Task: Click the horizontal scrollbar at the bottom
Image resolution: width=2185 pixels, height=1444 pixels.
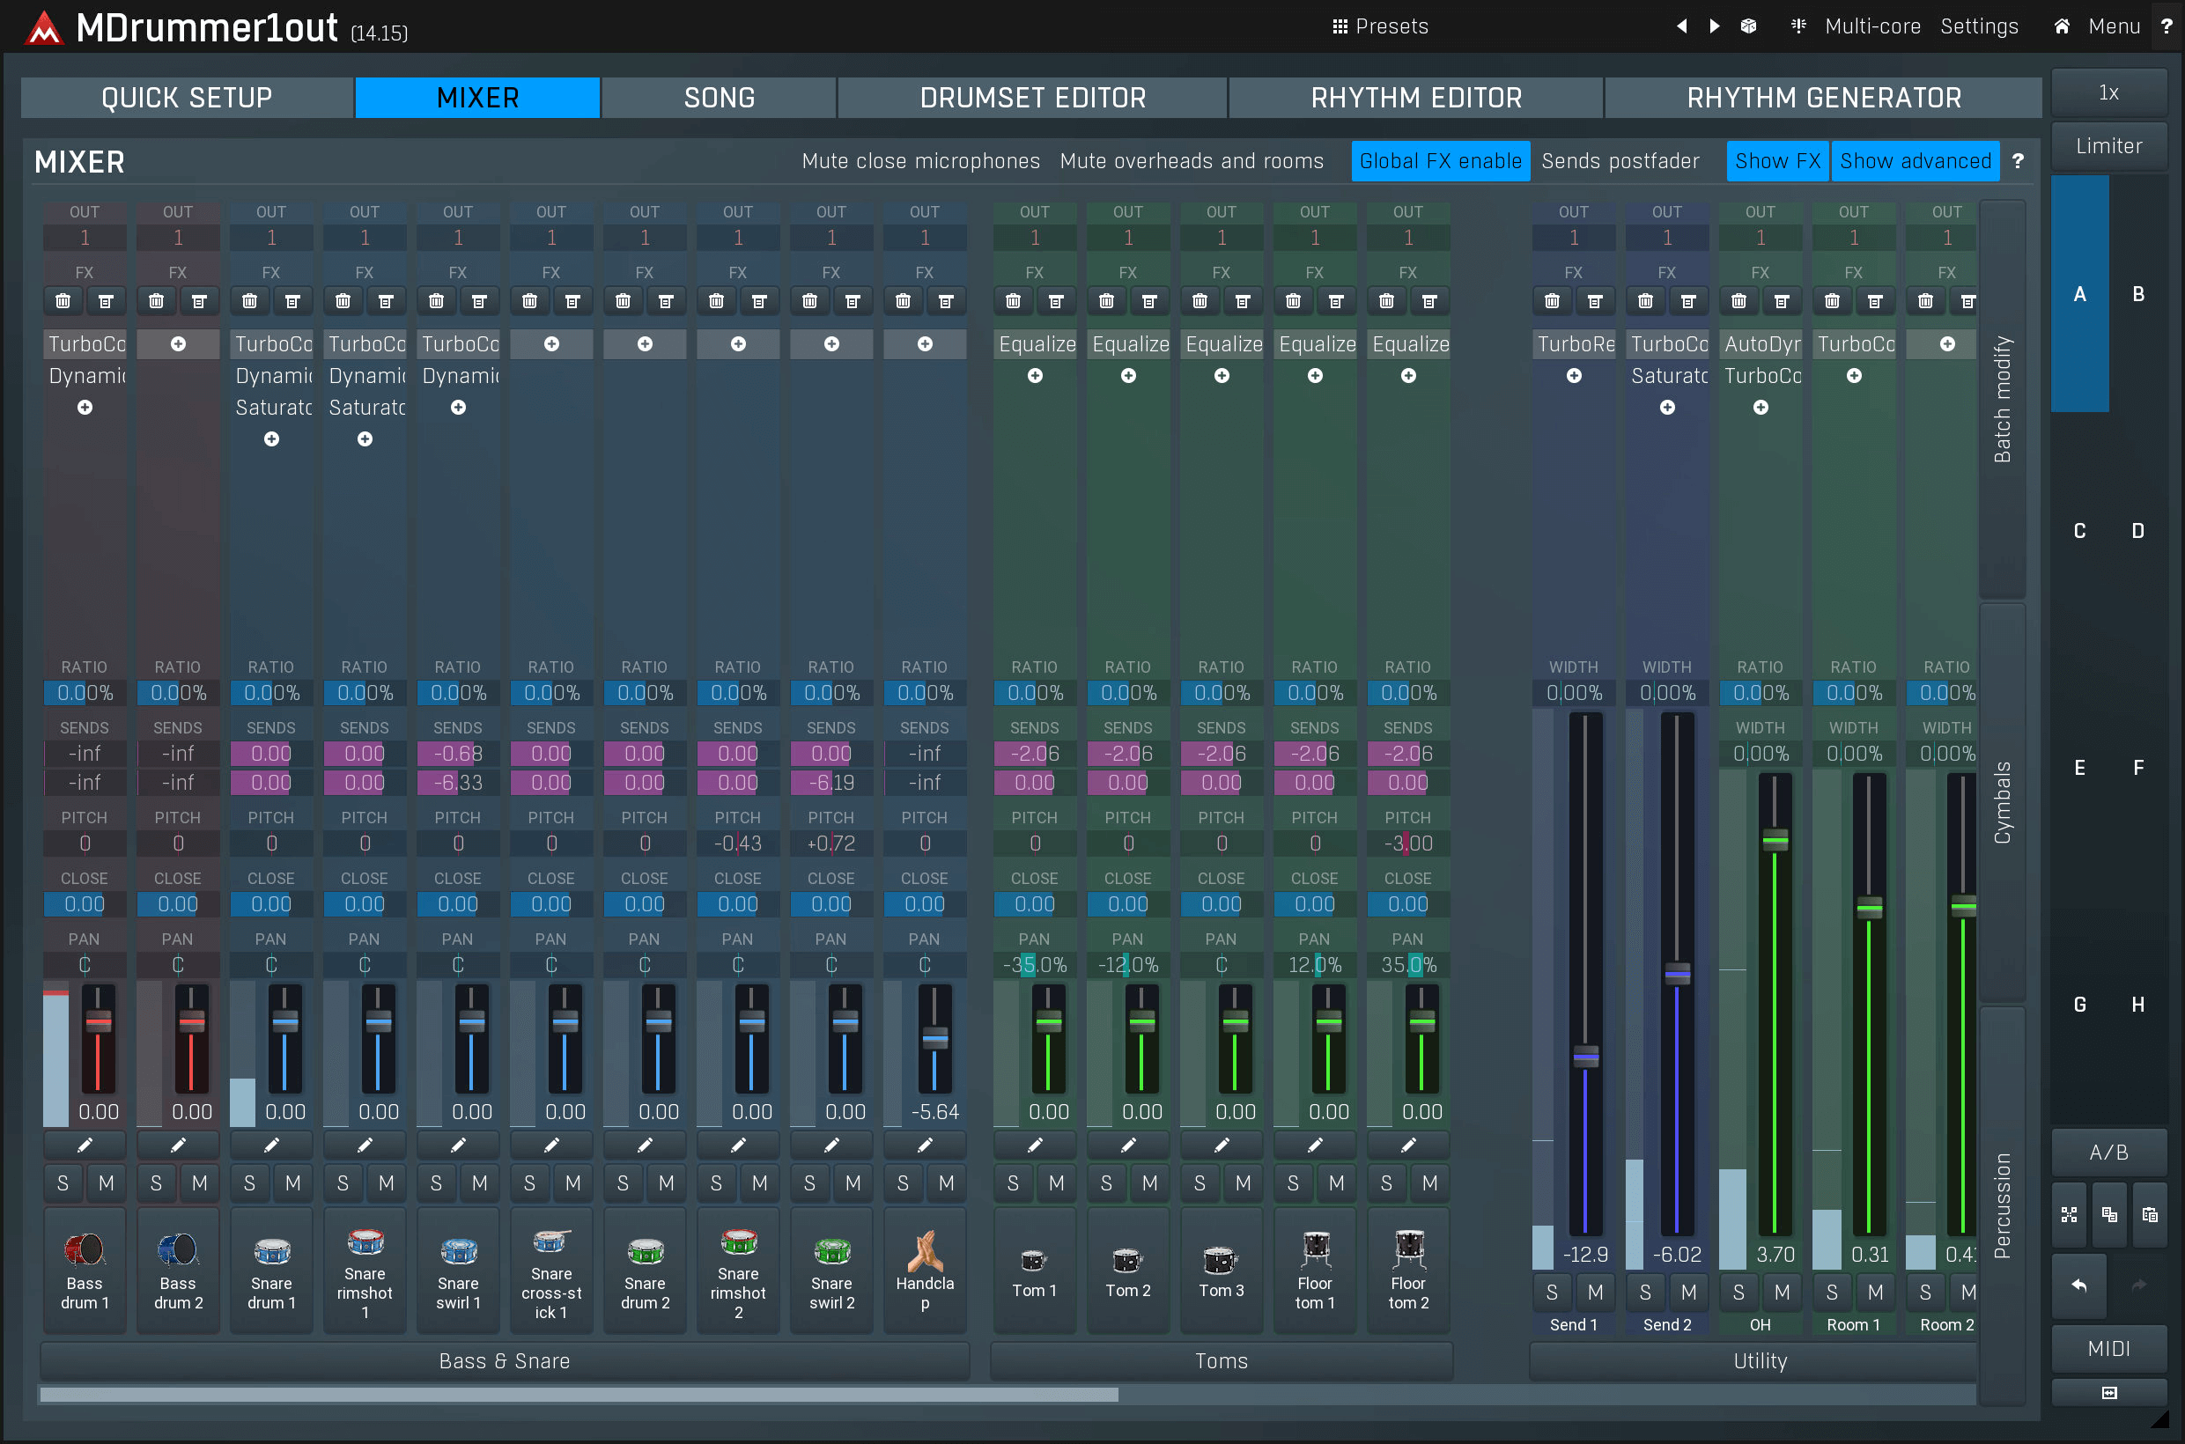Action: pyautogui.click(x=579, y=1395)
